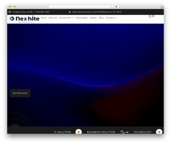Click orange star icon after IT SOLUTION
The image size is (171, 144).
(x=79, y=132)
